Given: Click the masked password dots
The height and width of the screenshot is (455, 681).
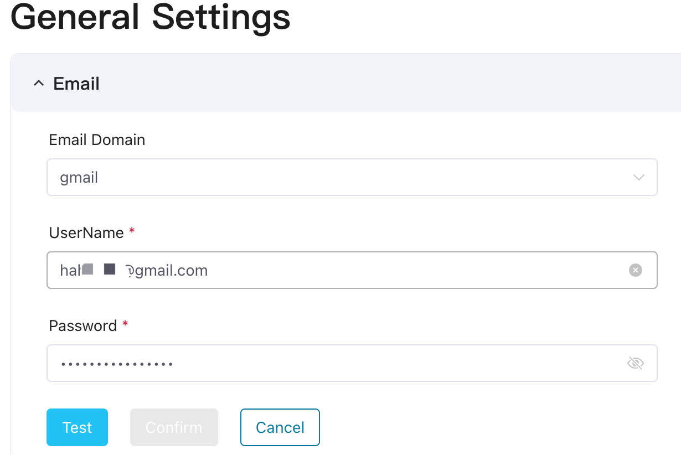Looking at the screenshot, I should pyautogui.click(x=117, y=364).
